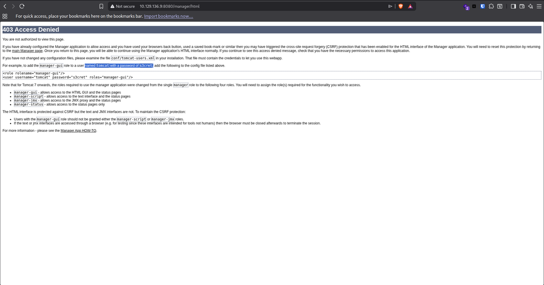
Task: Open the Manager App HOW-TO link
Action: point(78,130)
